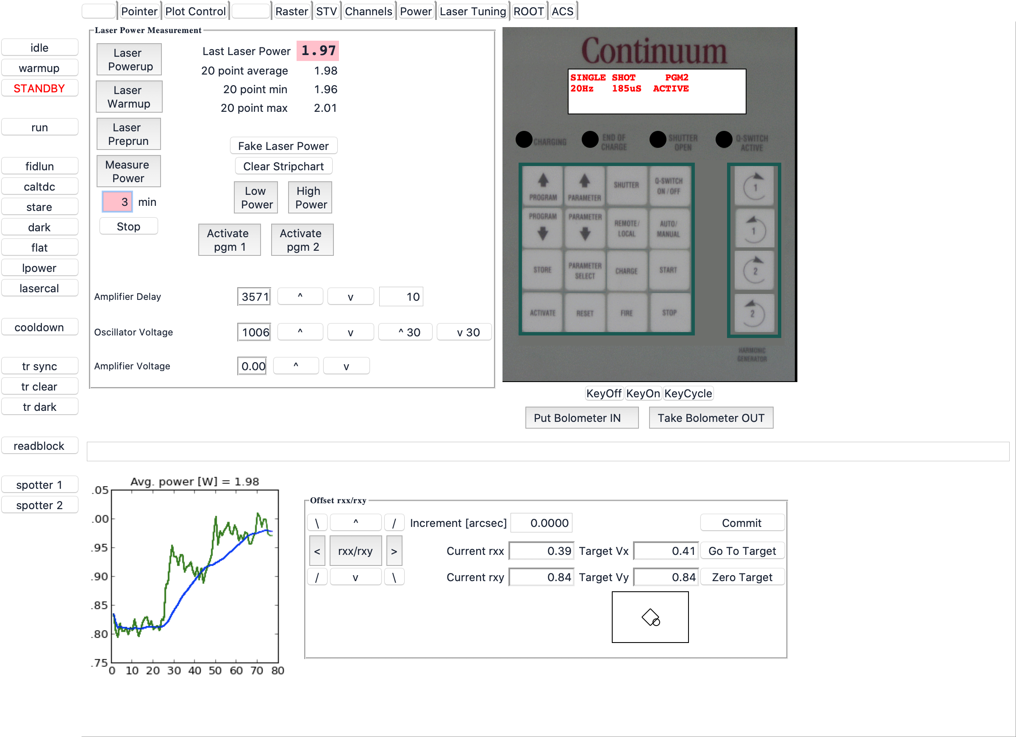Image resolution: width=1016 pixels, height=737 pixels.
Task: Click the average power stripchart plot
Action: [x=195, y=577]
